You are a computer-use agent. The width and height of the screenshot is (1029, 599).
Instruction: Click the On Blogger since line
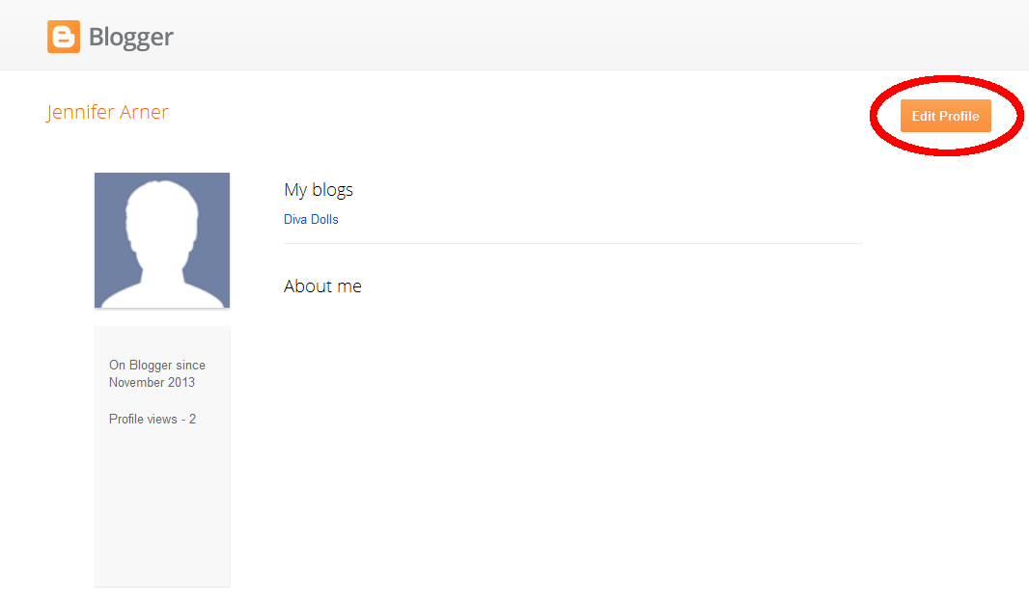(x=156, y=366)
